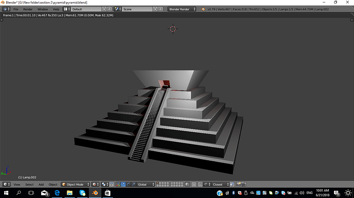Toggle the scale manipulator
Screen dimensions: 354x198
[133, 184]
